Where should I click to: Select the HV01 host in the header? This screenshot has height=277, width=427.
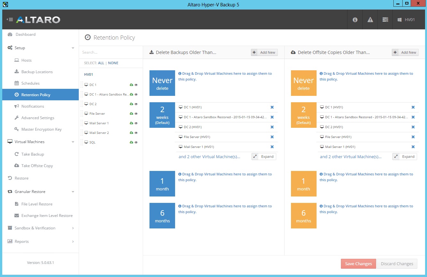[x=407, y=19]
